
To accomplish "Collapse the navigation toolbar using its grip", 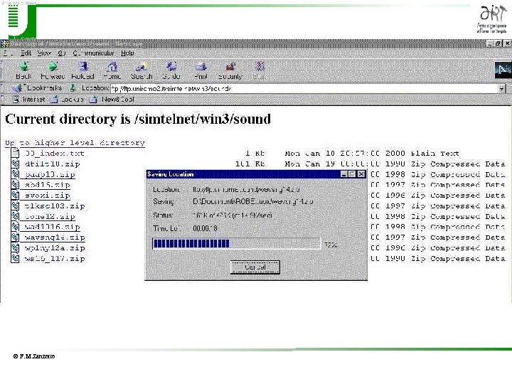I will point(4,70).
